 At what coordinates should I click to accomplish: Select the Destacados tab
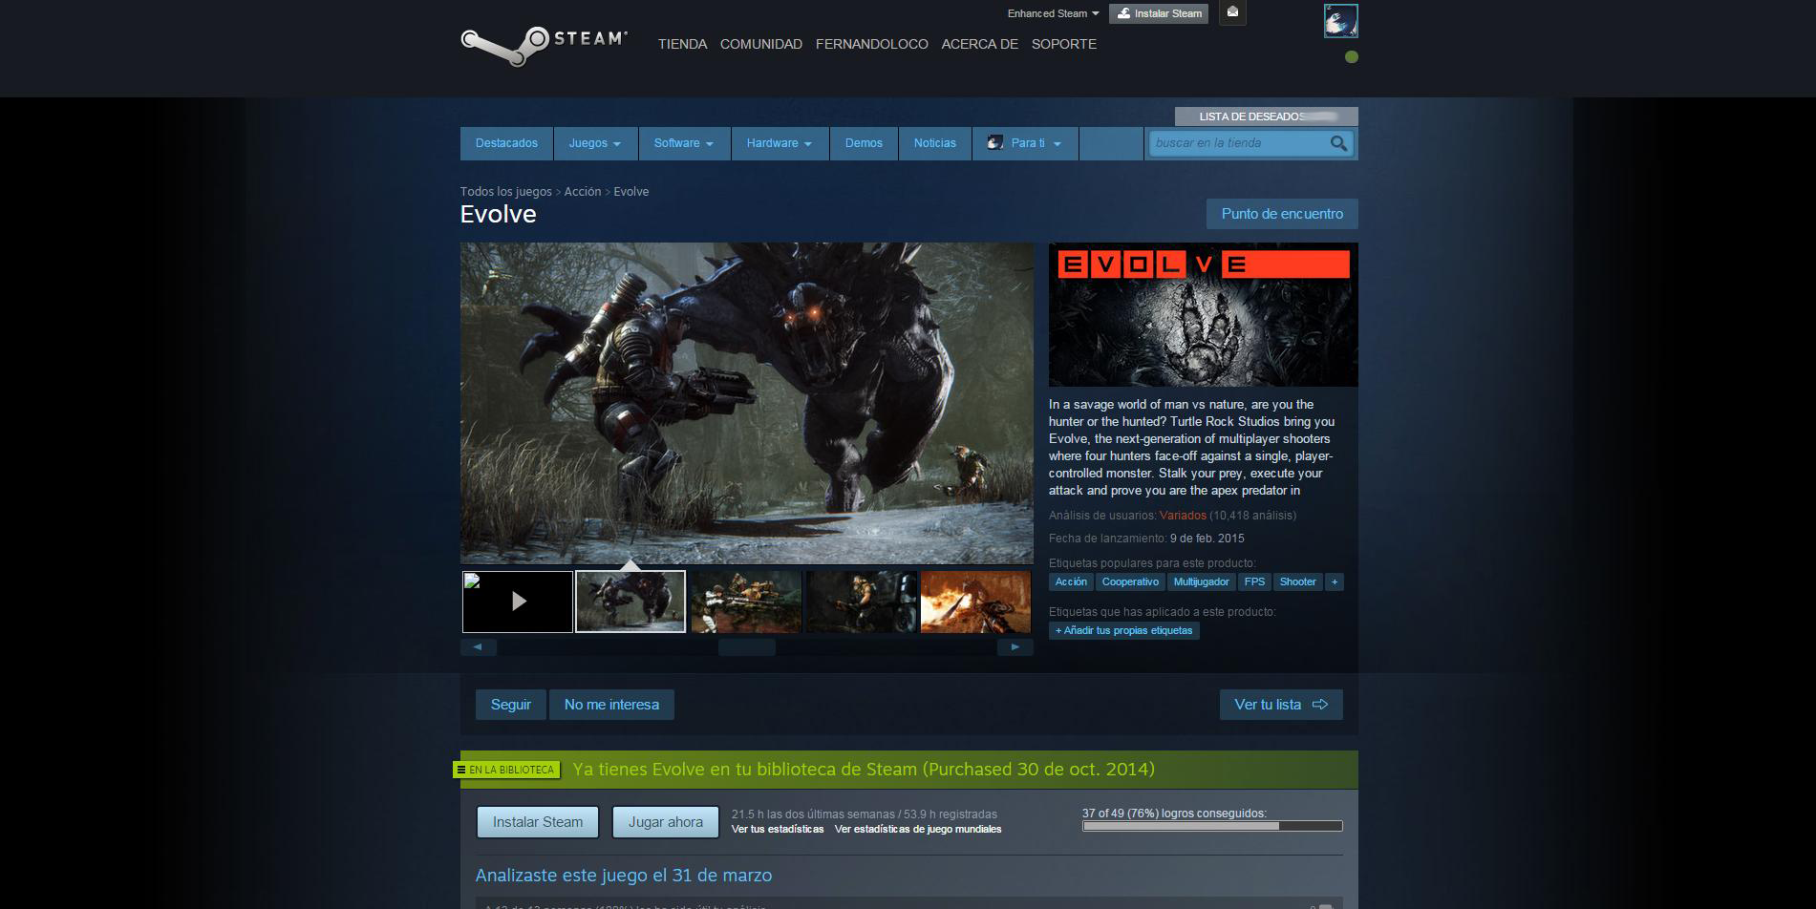tap(506, 143)
